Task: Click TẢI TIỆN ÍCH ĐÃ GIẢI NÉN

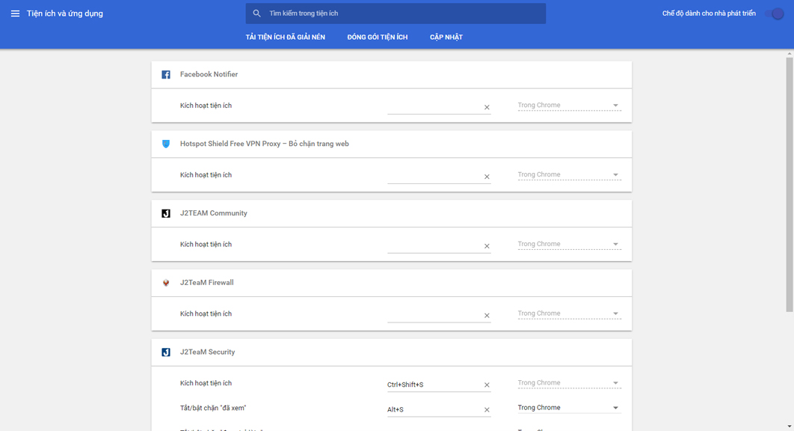Action: pyautogui.click(x=285, y=37)
